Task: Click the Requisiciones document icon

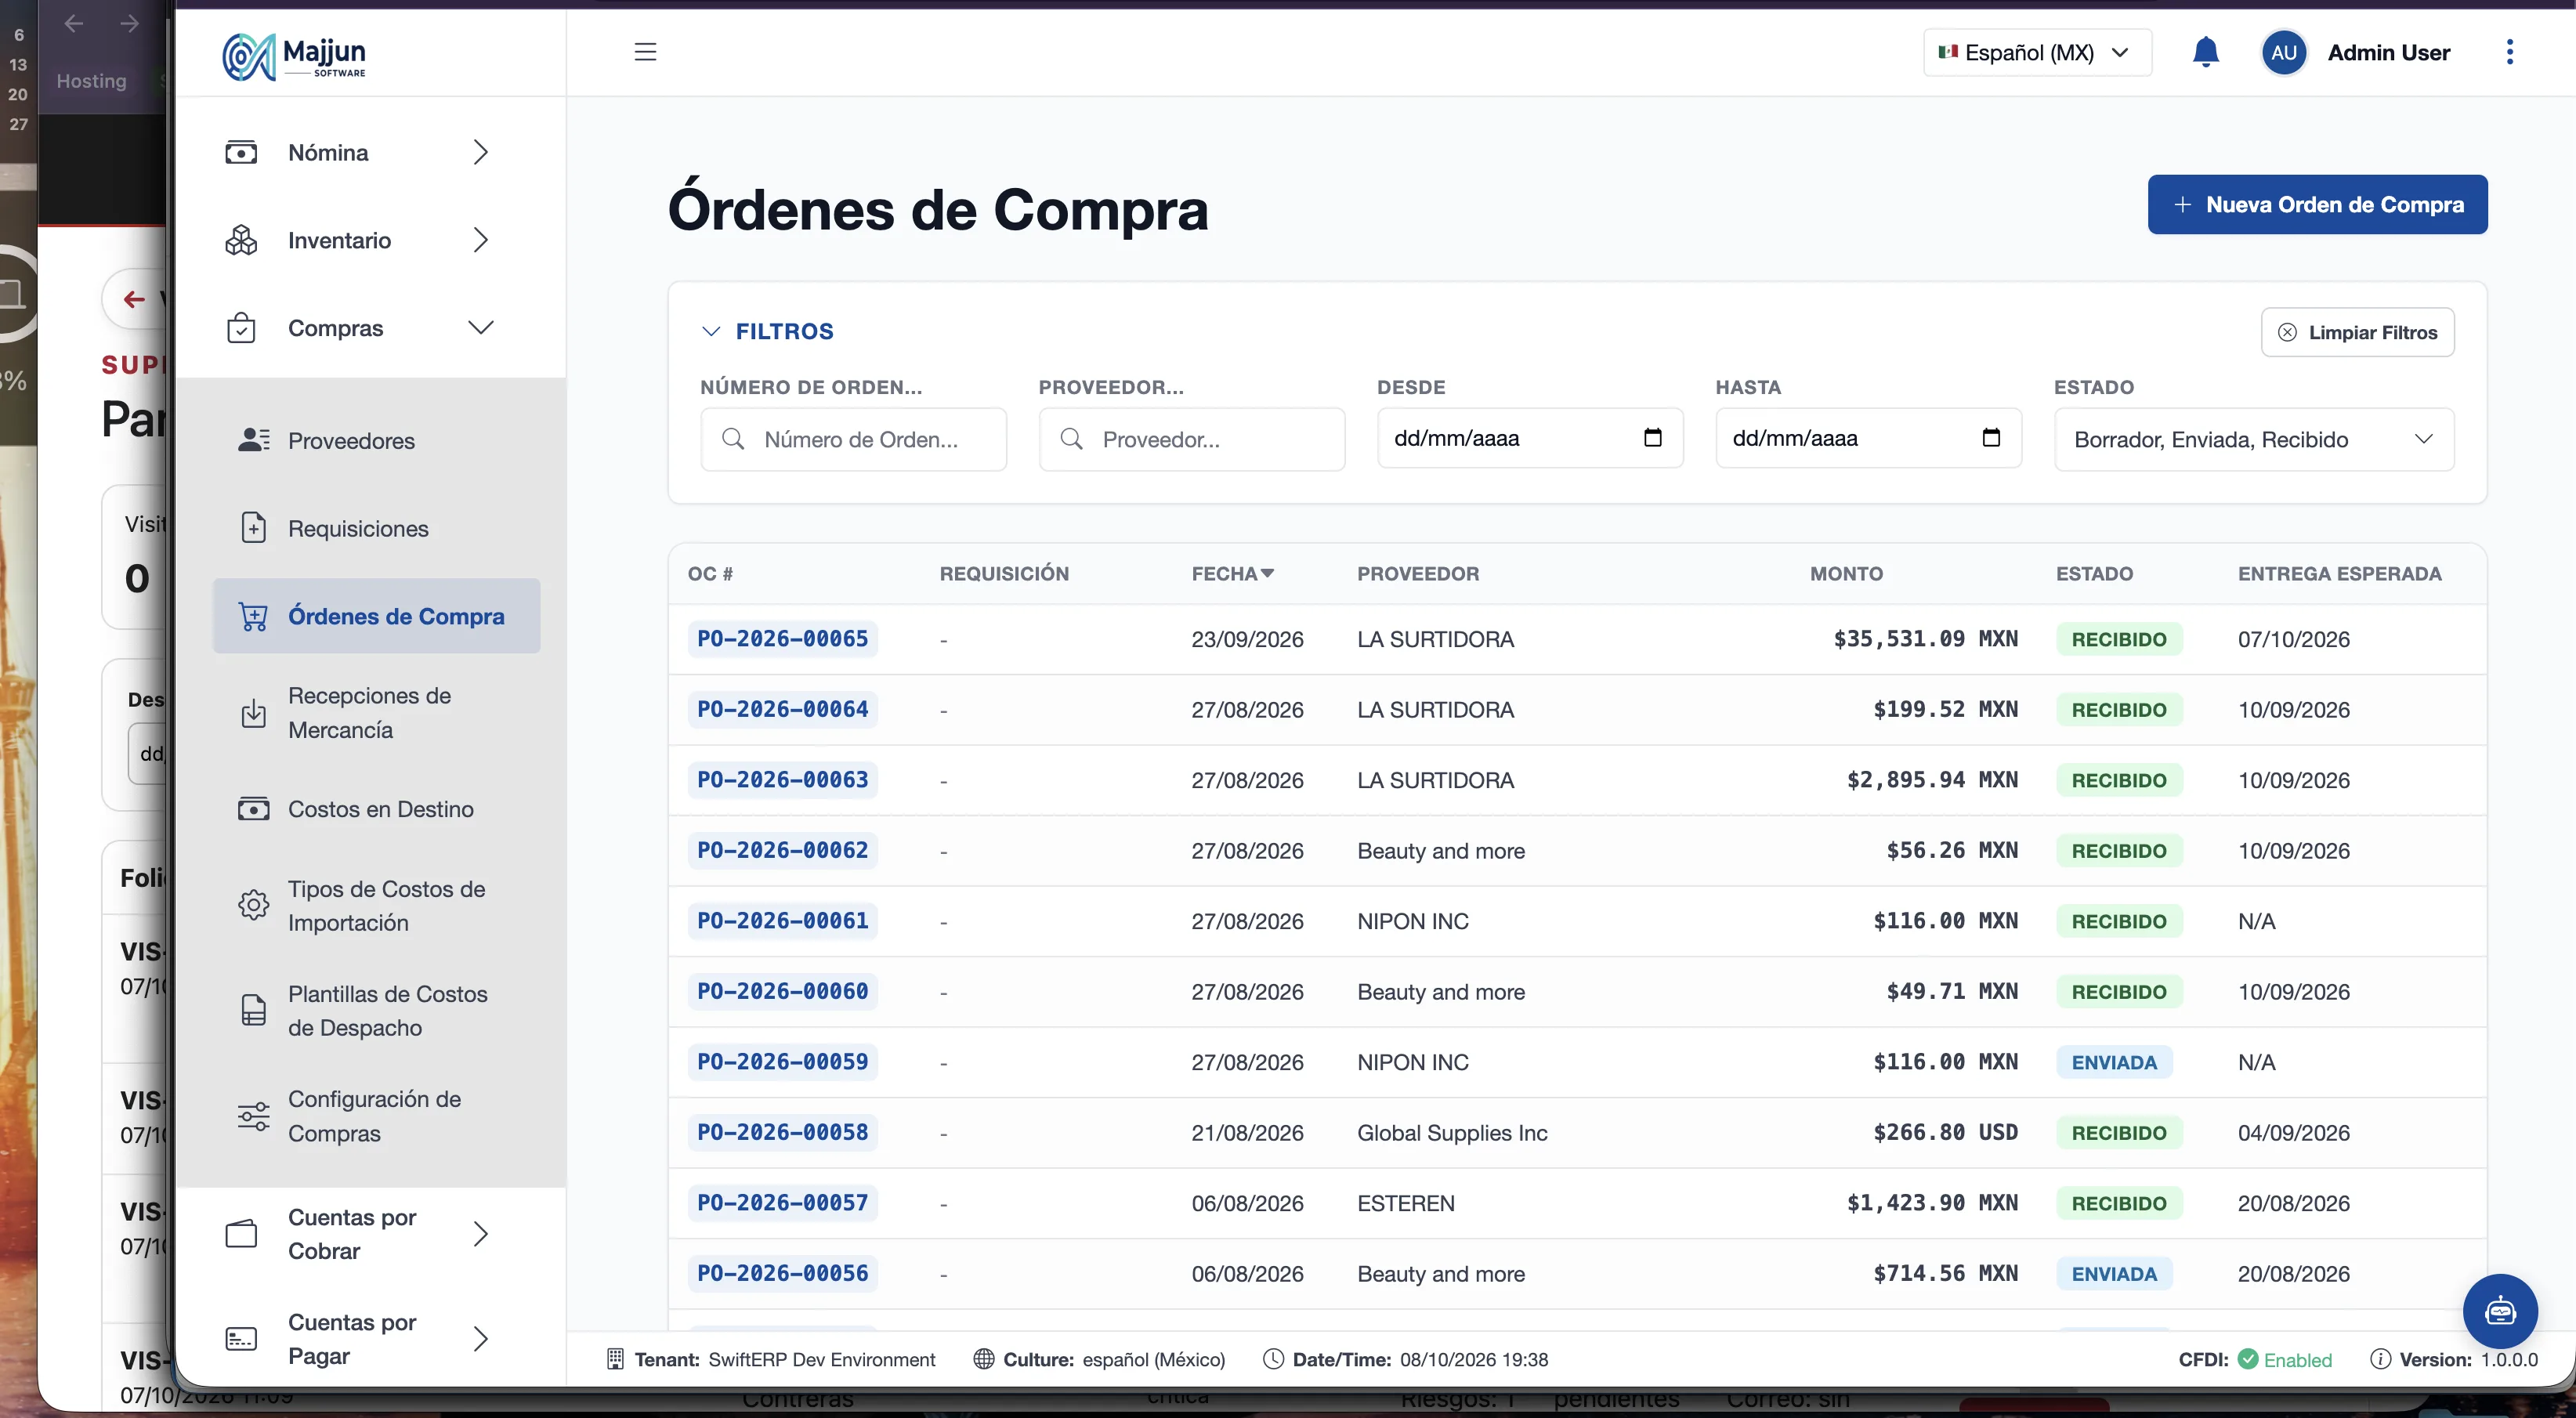Action: tap(253, 528)
